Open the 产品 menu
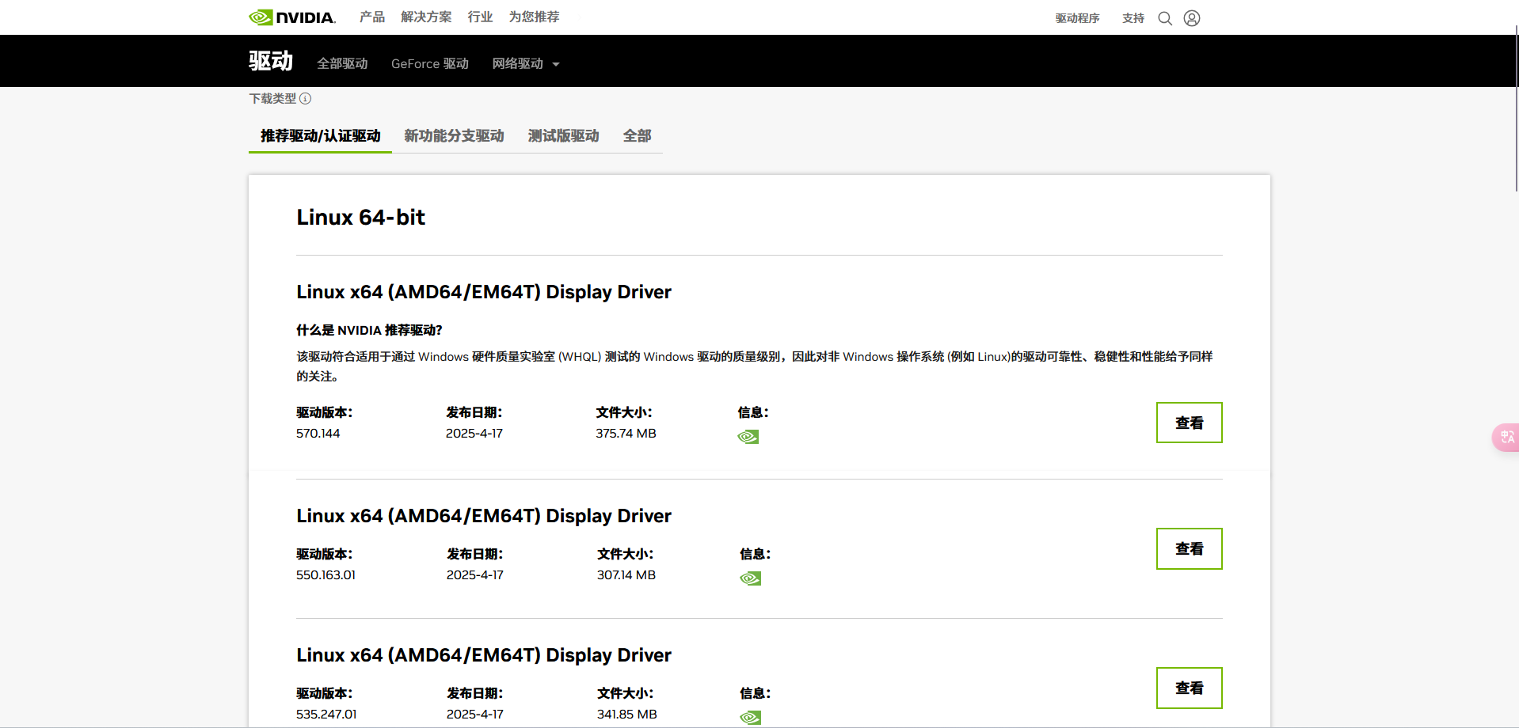This screenshot has width=1519, height=728. 372,17
